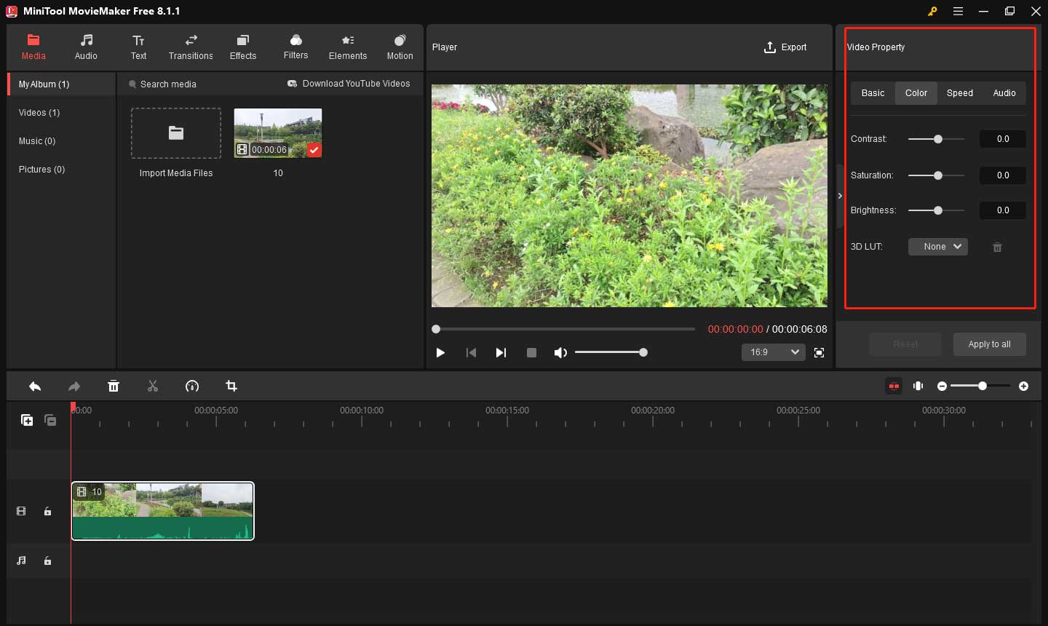1048x626 pixels.
Task: Switch to the Basic property tab
Action: [x=873, y=93]
